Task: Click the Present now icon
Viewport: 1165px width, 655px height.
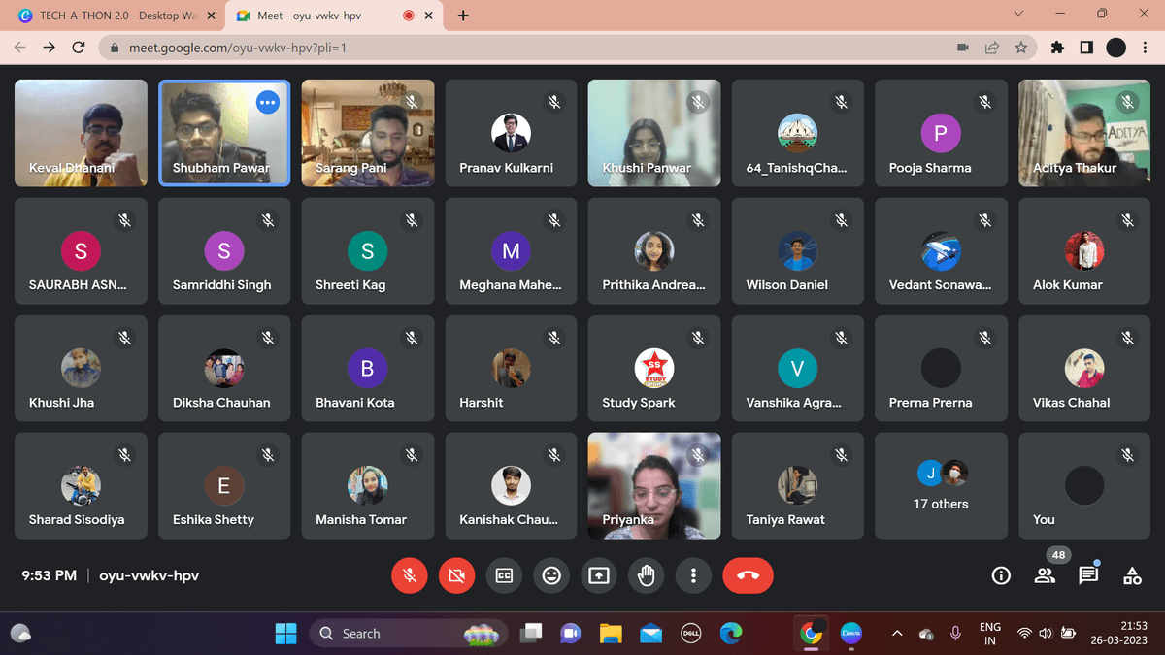Action: (598, 575)
